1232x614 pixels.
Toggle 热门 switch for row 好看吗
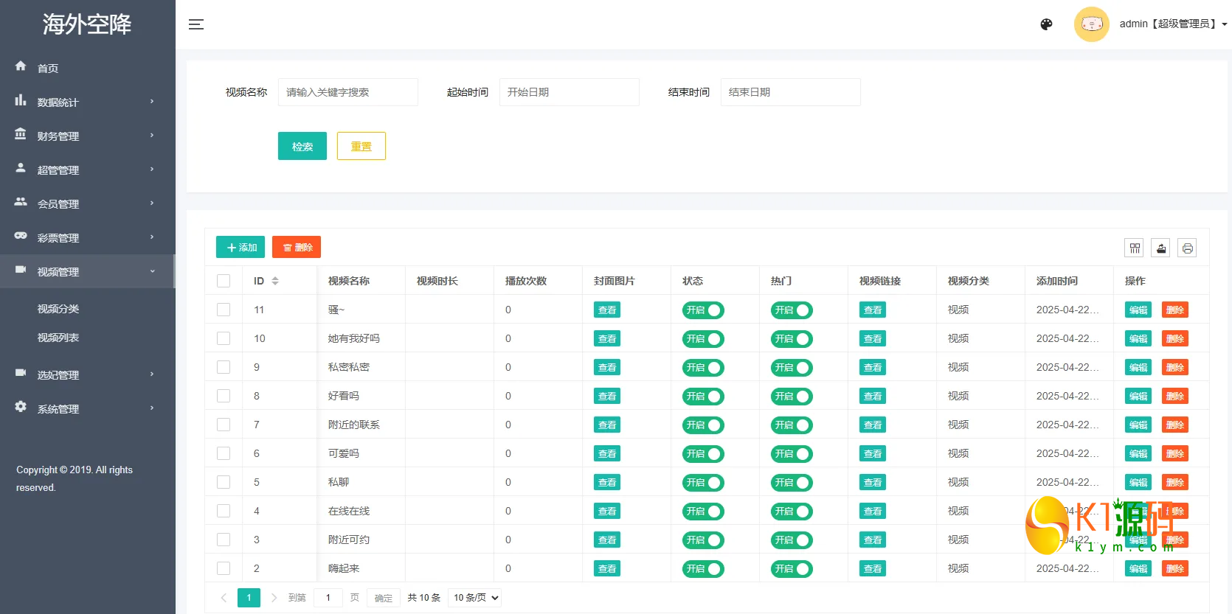[792, 397]
